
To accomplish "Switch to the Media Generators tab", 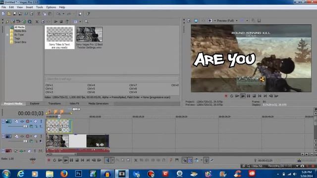I will click(99, 103).
